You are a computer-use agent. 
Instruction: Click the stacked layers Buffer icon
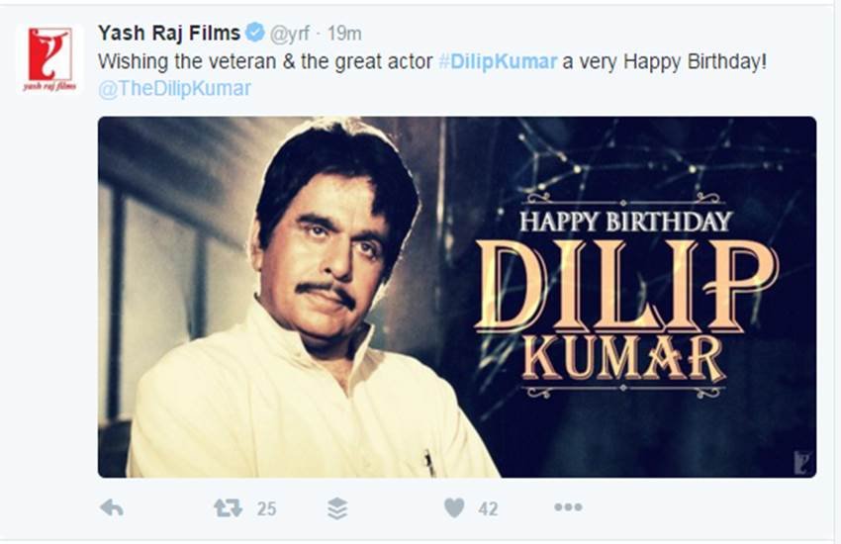(337, 508)
